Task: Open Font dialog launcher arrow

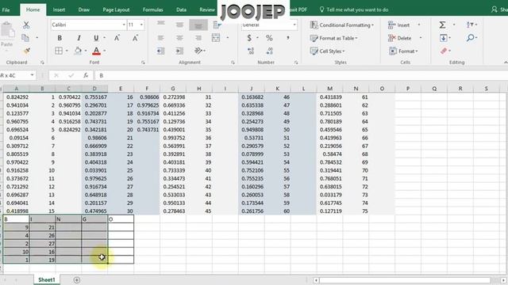Action: click(143, 63)
